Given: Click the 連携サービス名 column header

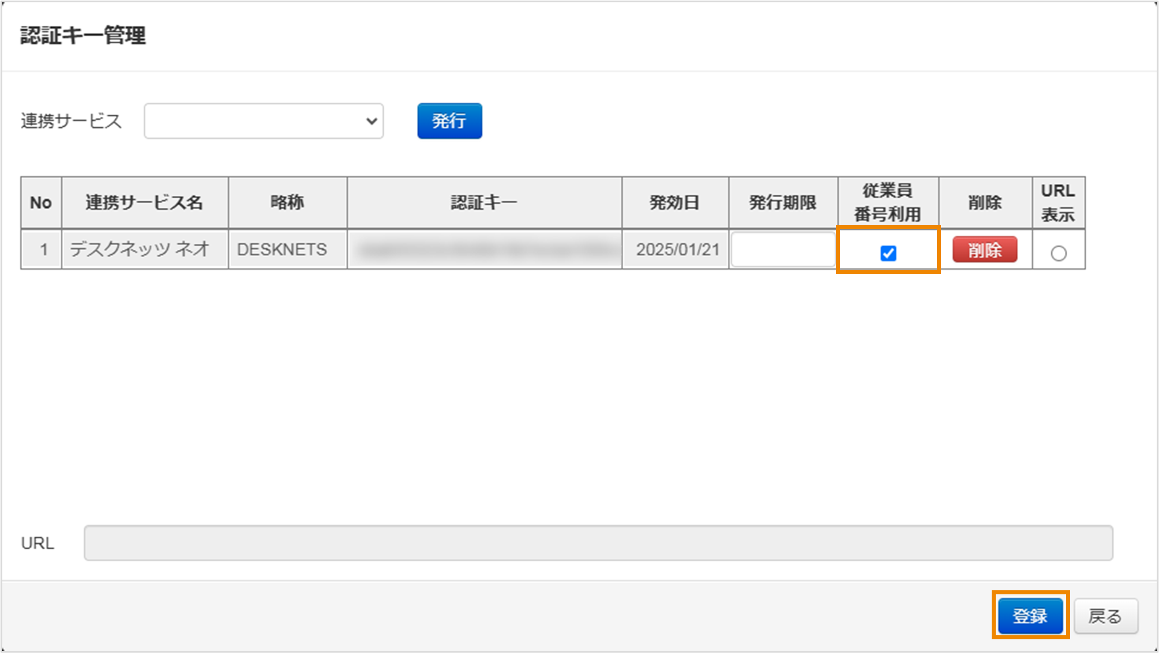Looking at the screenshot, I should pos(144,202).
